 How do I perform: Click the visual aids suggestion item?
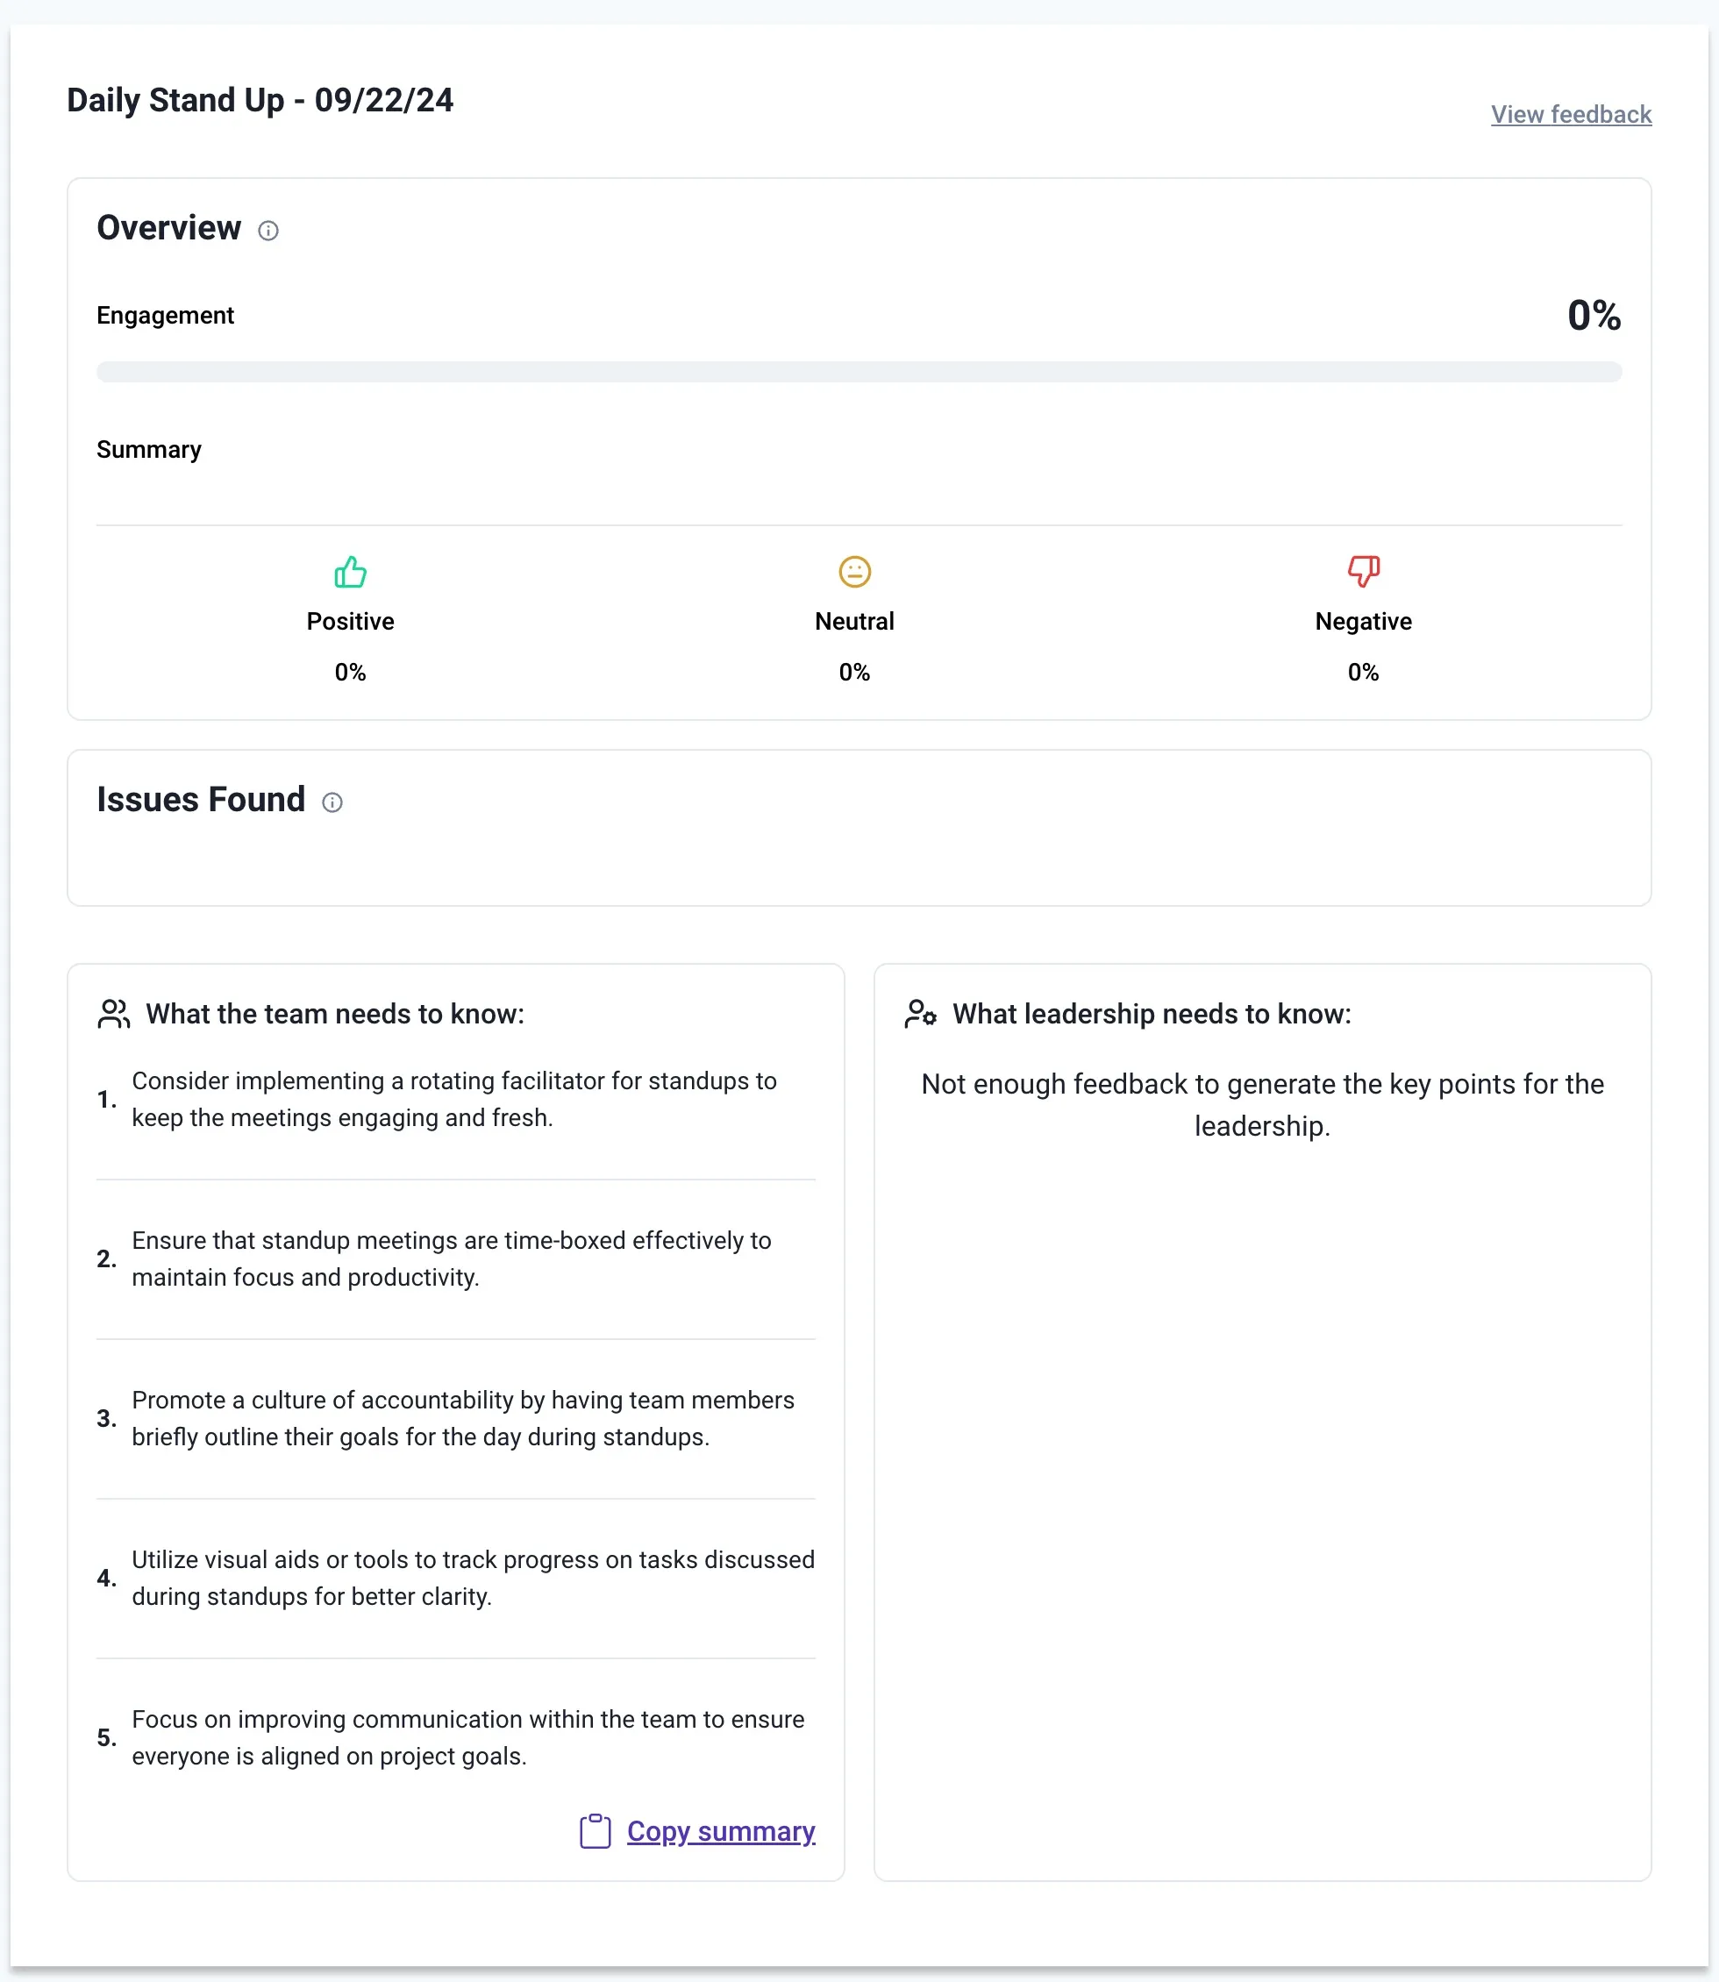472,1578
